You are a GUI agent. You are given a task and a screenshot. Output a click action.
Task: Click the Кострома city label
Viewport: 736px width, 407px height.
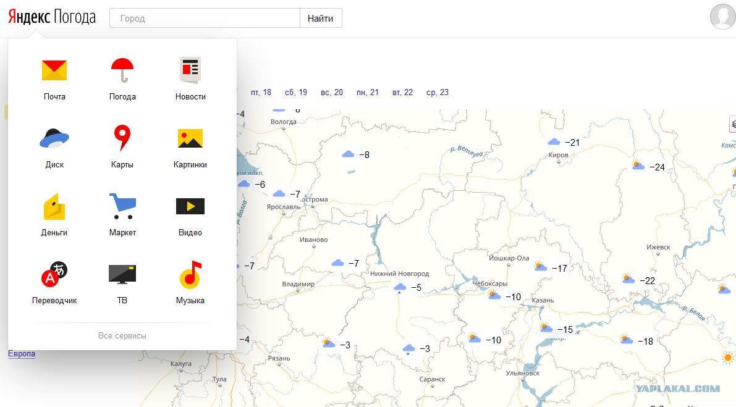[x=315, y=199]
